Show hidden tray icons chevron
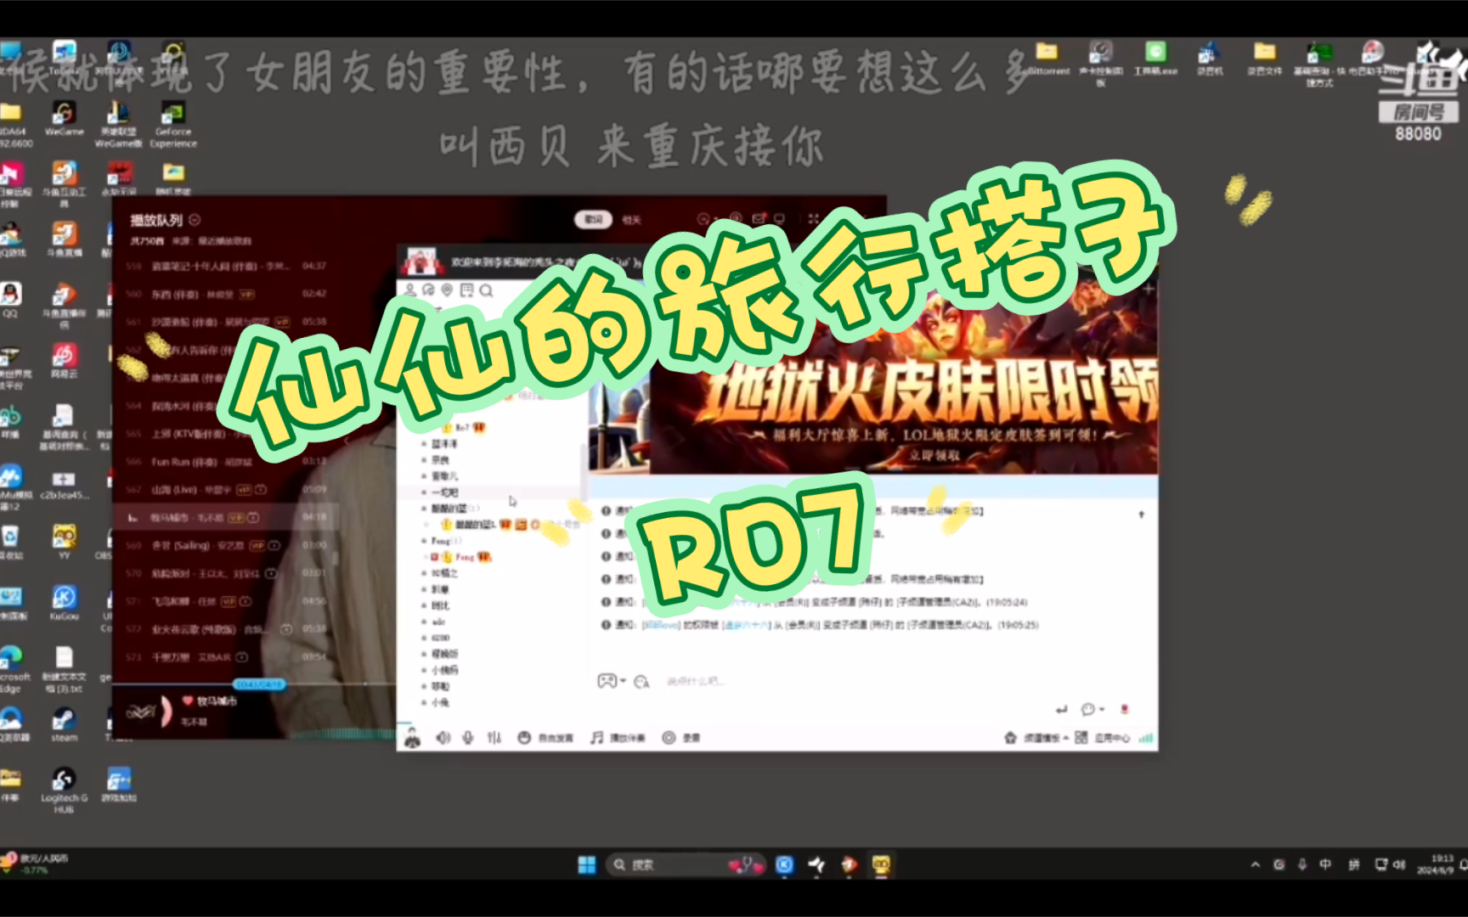This screenshot has height=917, width=1468. pos(1255,864)
